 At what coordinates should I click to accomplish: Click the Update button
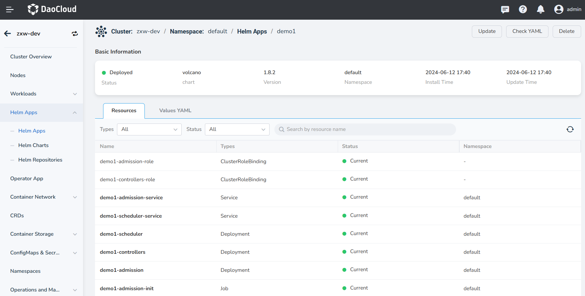(x=486, y=31)
